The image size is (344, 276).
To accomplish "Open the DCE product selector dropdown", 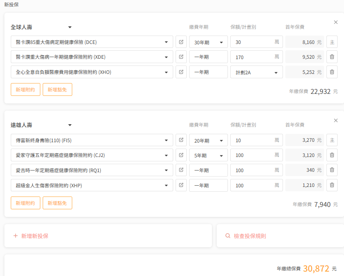I will click(x=92, y=42).
